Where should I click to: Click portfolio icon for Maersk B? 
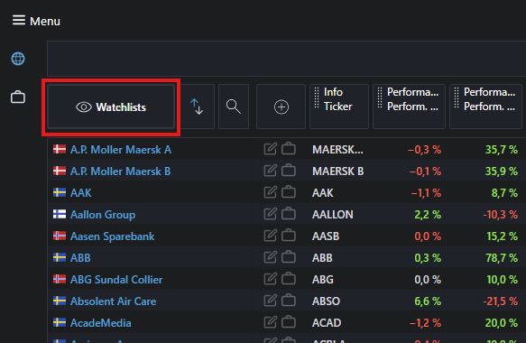pyautogui.click(x=289, y=171)
